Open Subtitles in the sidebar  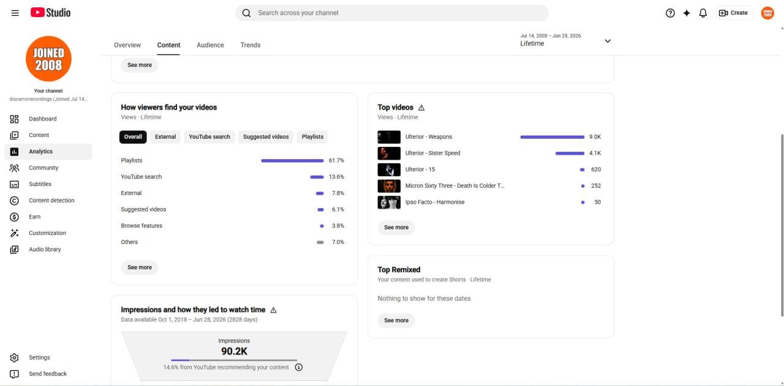(x=48, y=184)
